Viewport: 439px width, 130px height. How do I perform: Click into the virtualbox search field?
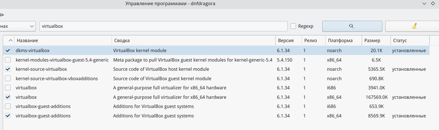(163, 26)
